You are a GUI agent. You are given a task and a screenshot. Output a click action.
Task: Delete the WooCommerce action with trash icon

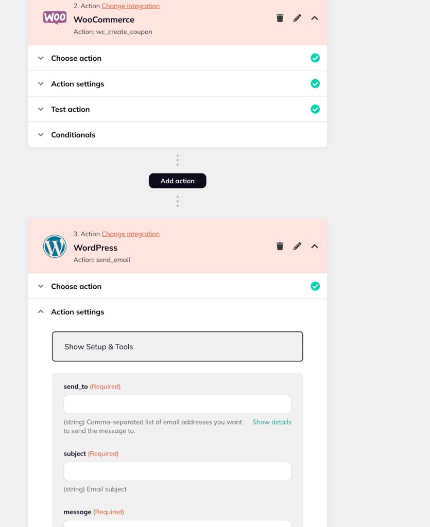tap(280, 18)
